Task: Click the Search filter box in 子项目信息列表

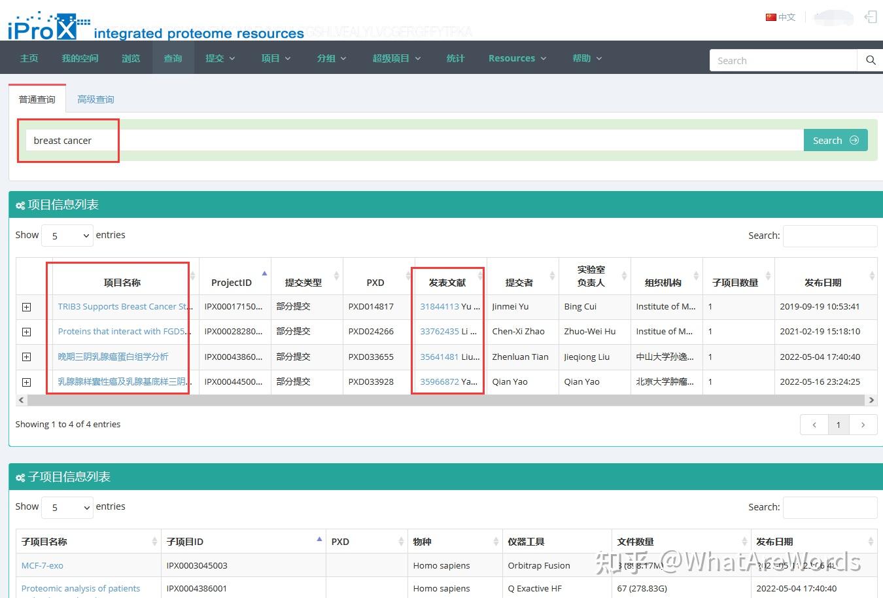Action: click(829, 507)
